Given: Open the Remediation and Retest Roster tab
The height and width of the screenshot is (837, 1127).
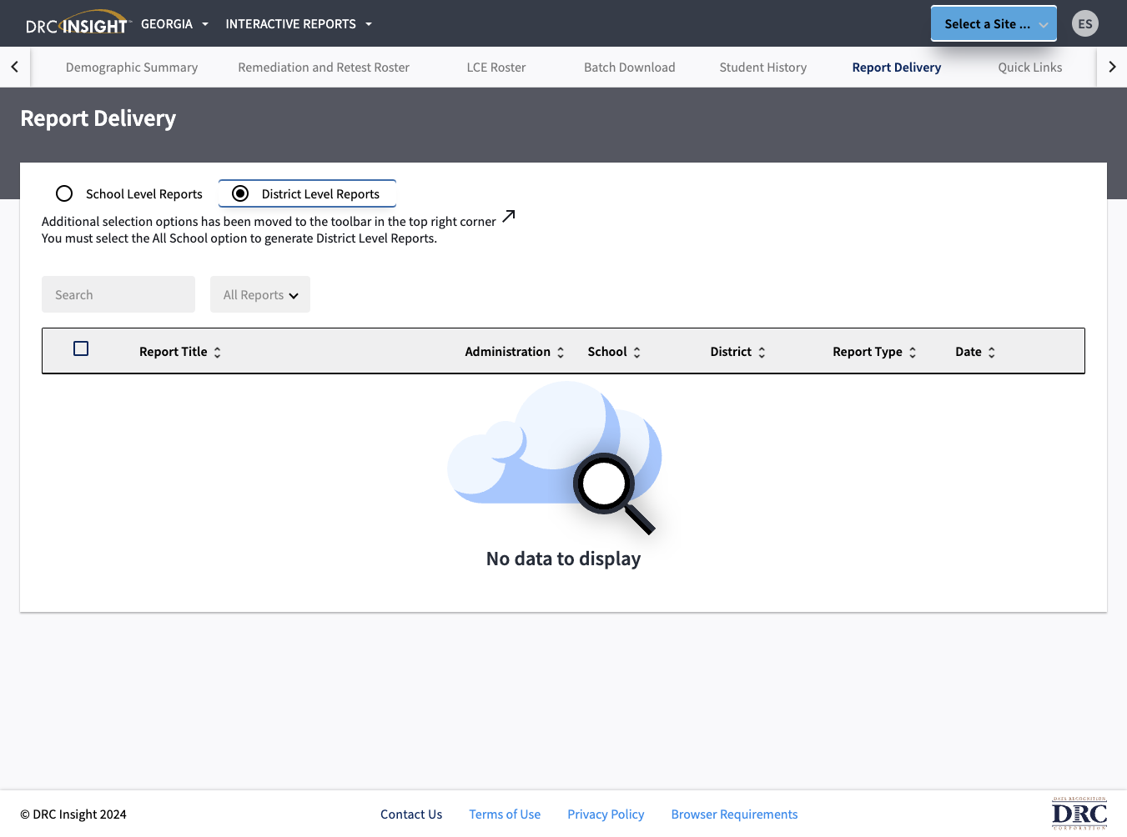Looking at the screenshot, I should tap(324, 68).
